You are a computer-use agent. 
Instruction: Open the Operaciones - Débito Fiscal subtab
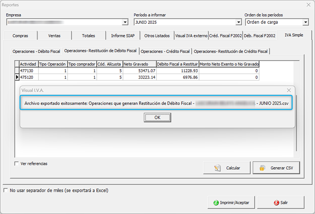click(36, 51)
